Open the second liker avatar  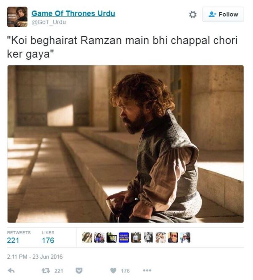(99, 238)
